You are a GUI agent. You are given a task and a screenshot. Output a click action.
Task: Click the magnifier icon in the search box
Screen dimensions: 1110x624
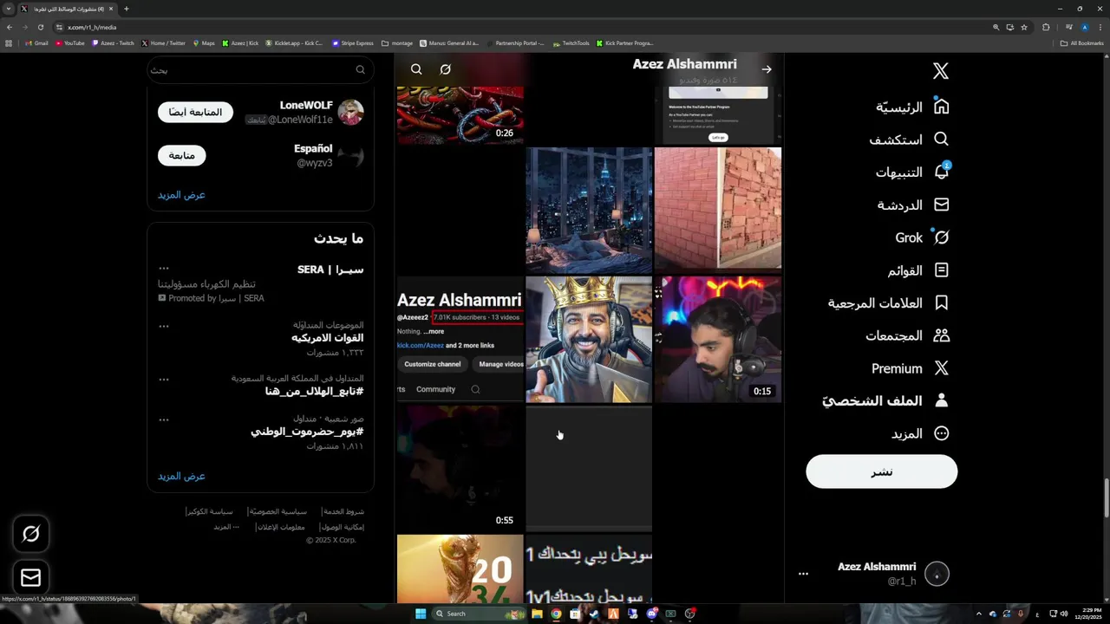(x=360, y=69)
